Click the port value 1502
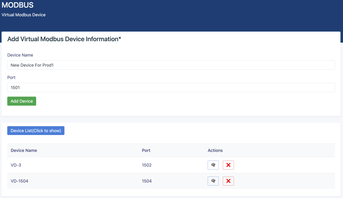Screen dimensions: 343x198 147,165
